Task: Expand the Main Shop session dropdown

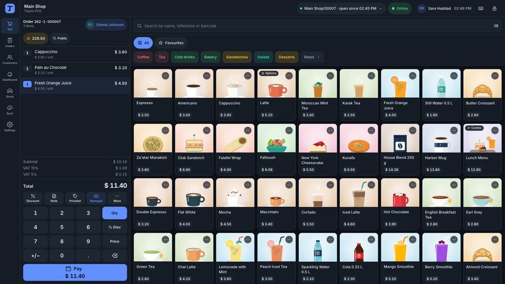Action: tap(341, 8)
